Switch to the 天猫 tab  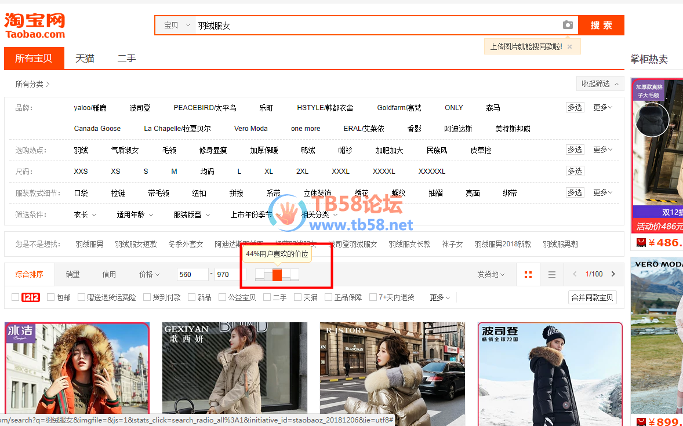tap(85, 58)
